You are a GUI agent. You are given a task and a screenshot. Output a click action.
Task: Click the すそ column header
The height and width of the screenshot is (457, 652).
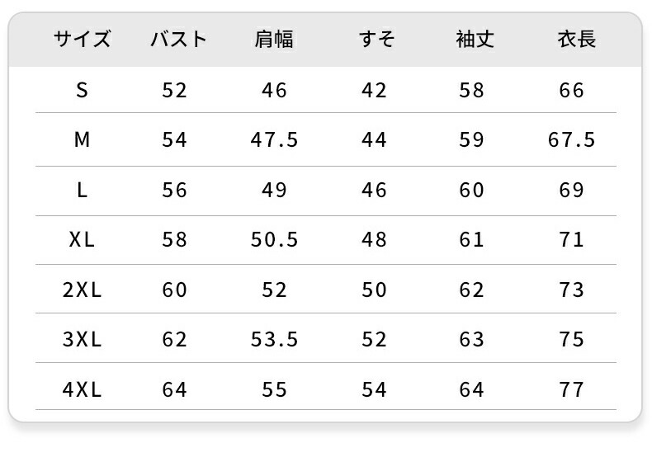(376, 40)
